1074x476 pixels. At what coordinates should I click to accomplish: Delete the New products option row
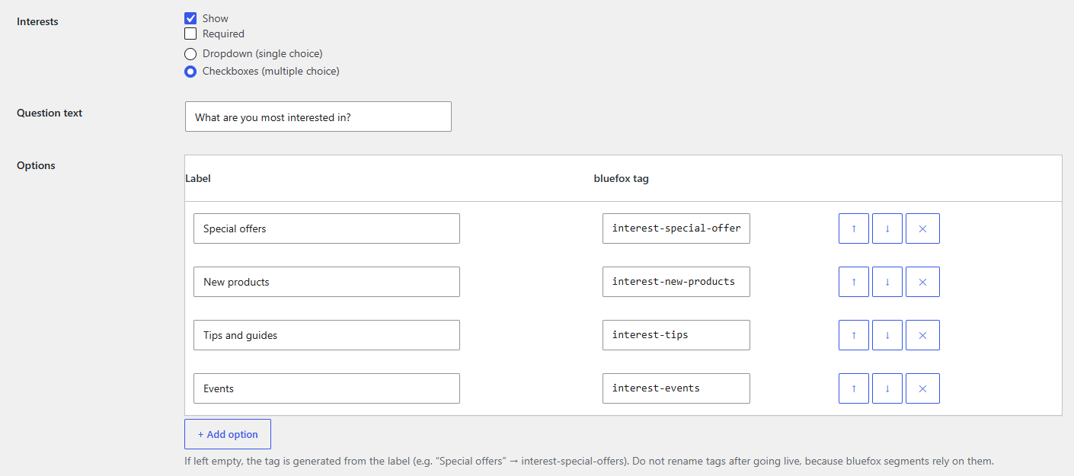(922, 282)
